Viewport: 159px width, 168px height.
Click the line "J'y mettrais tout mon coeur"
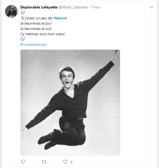[42, 34]
